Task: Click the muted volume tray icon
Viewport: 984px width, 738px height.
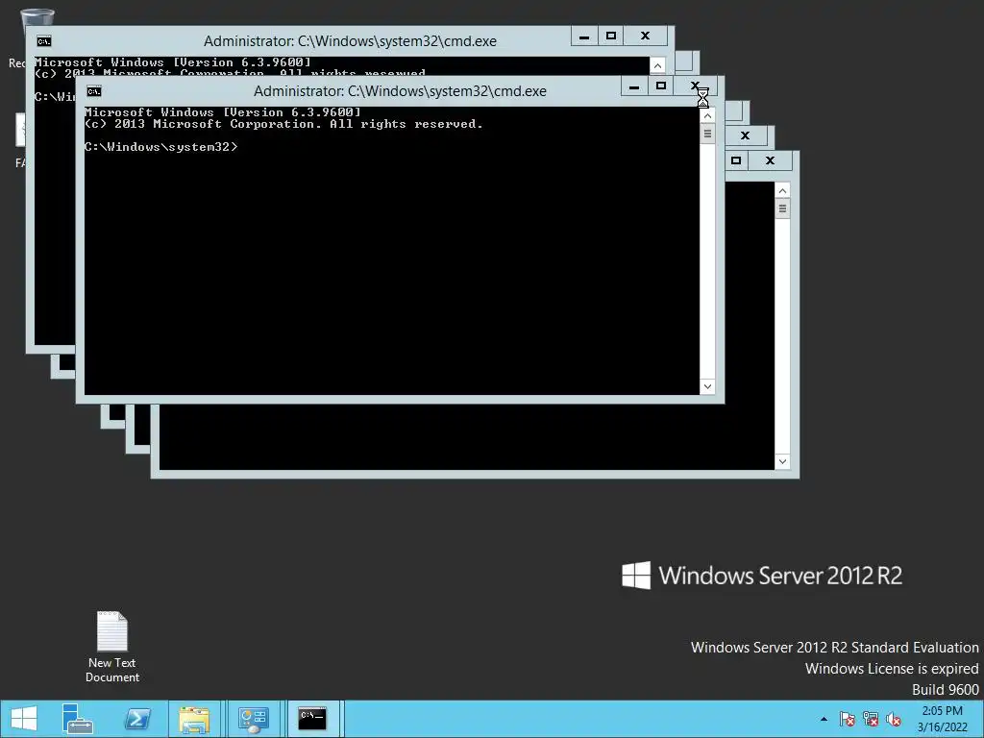Action: click(894, 719)
